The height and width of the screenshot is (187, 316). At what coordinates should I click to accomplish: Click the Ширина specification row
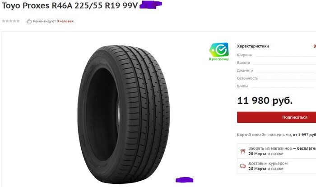(276, 55)
